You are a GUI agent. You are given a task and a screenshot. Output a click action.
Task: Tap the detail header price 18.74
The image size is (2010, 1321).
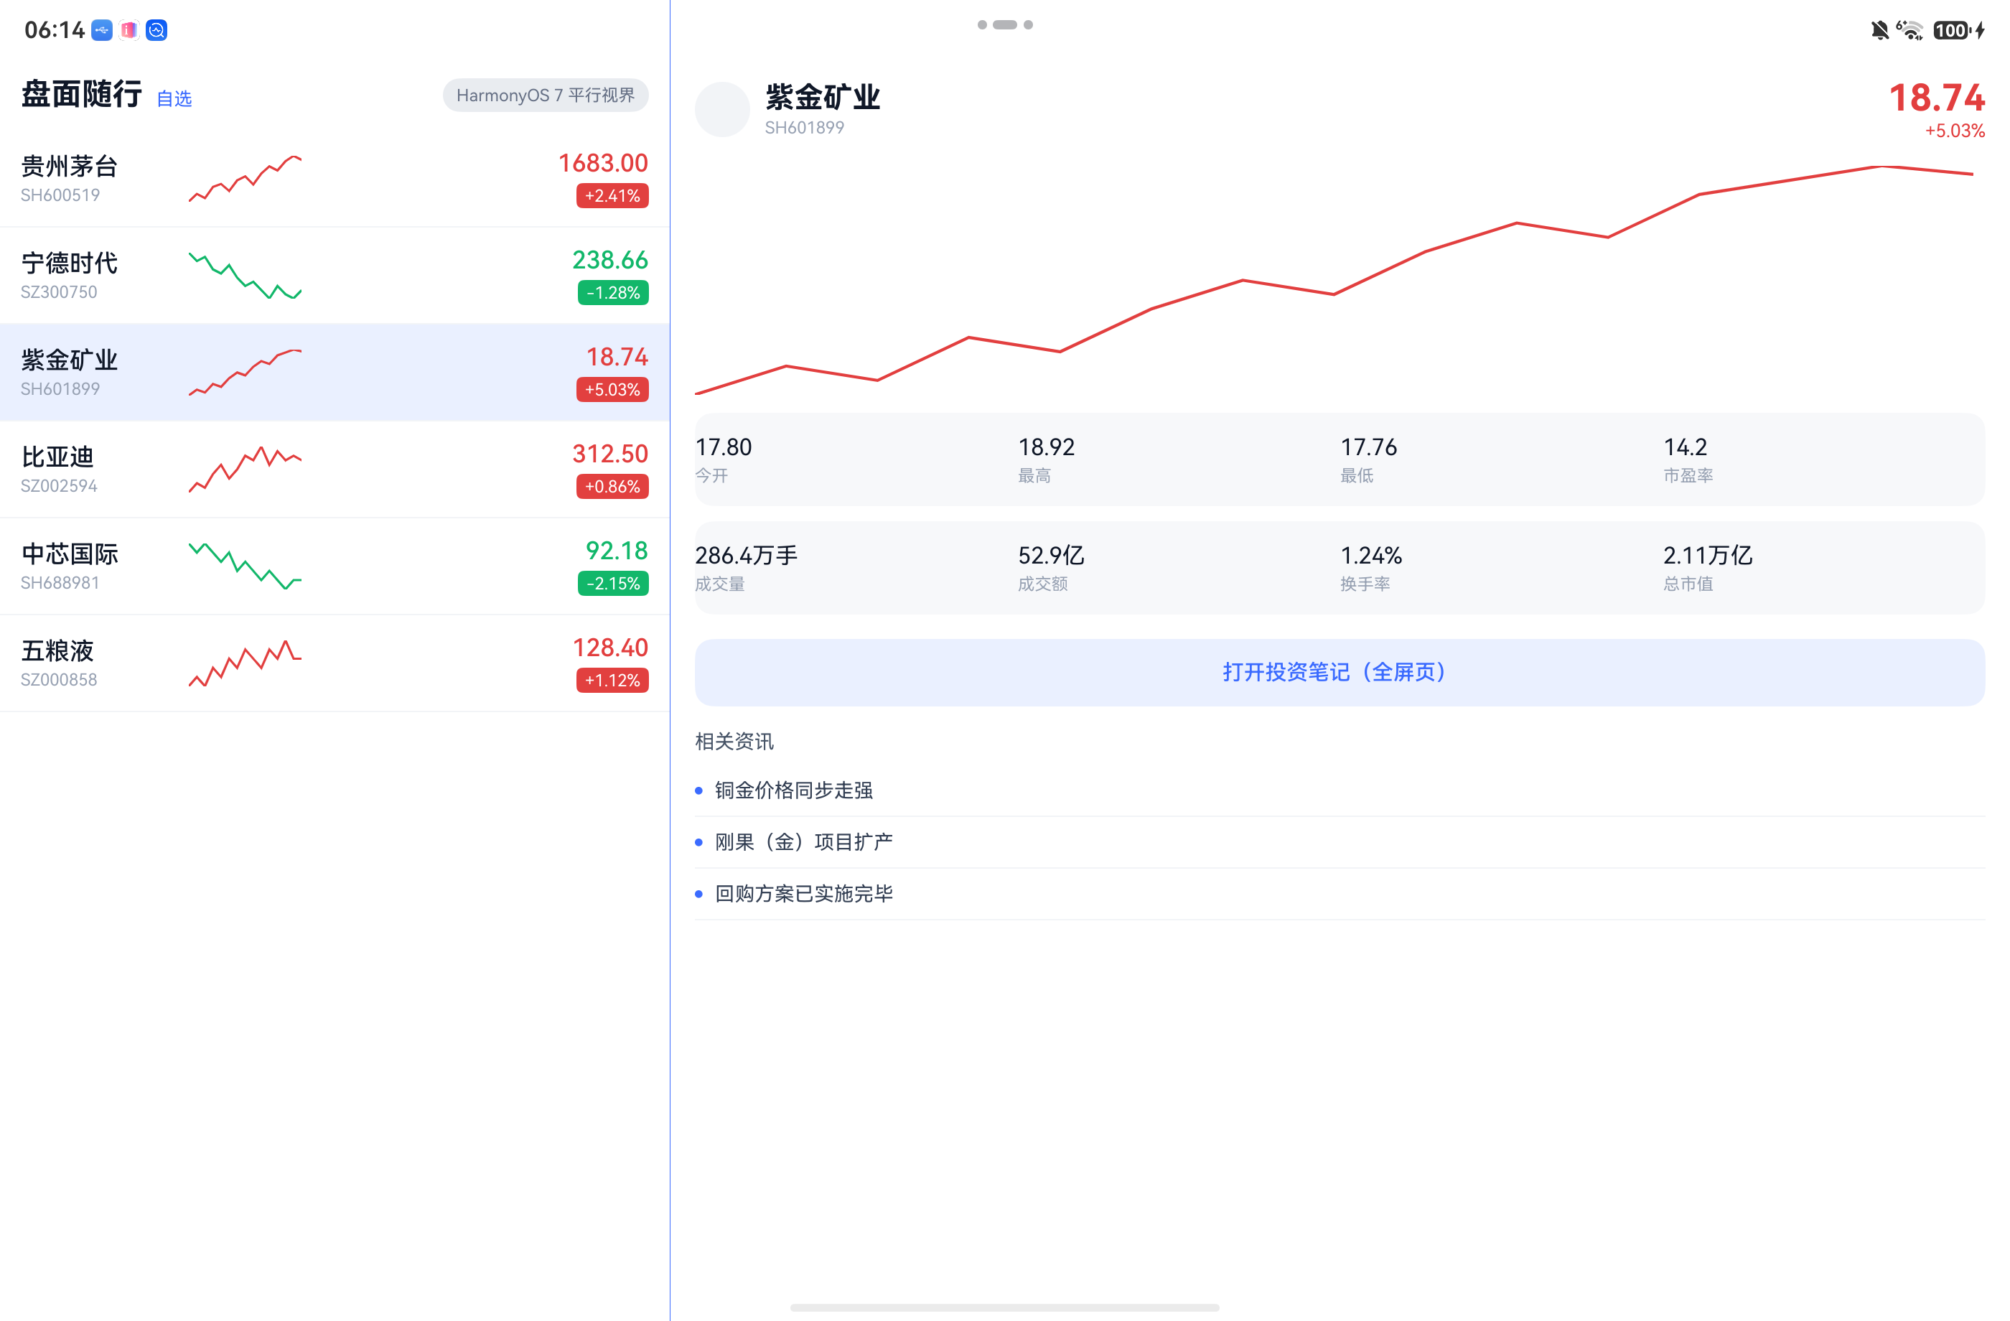[x=1937, y=98]
